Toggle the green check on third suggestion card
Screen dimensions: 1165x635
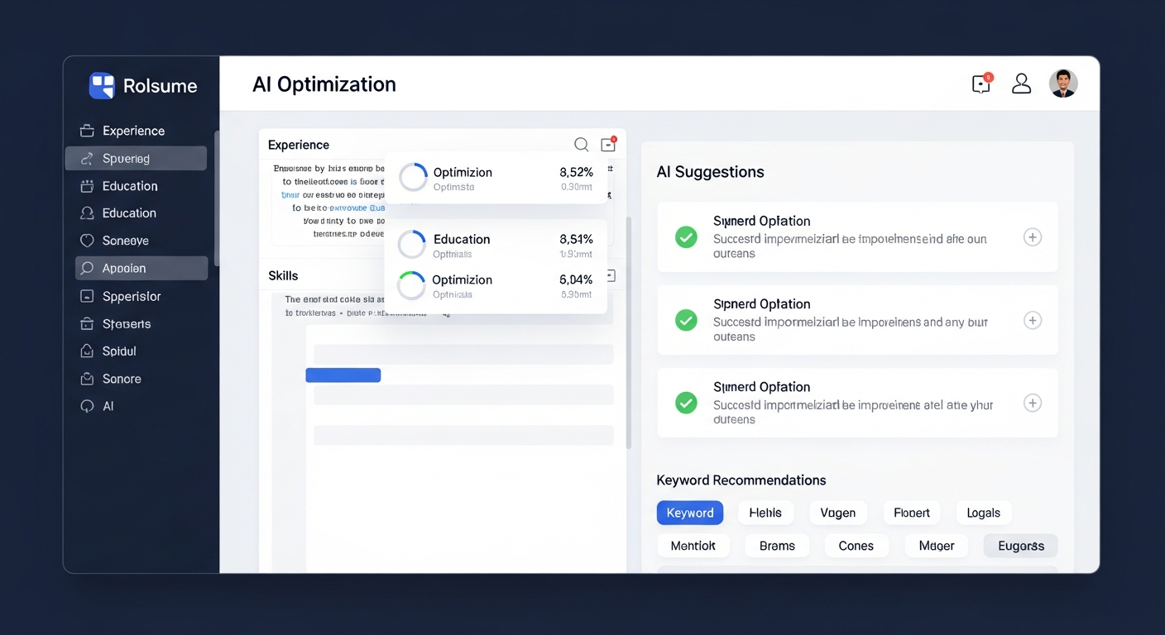pos(686,403)
